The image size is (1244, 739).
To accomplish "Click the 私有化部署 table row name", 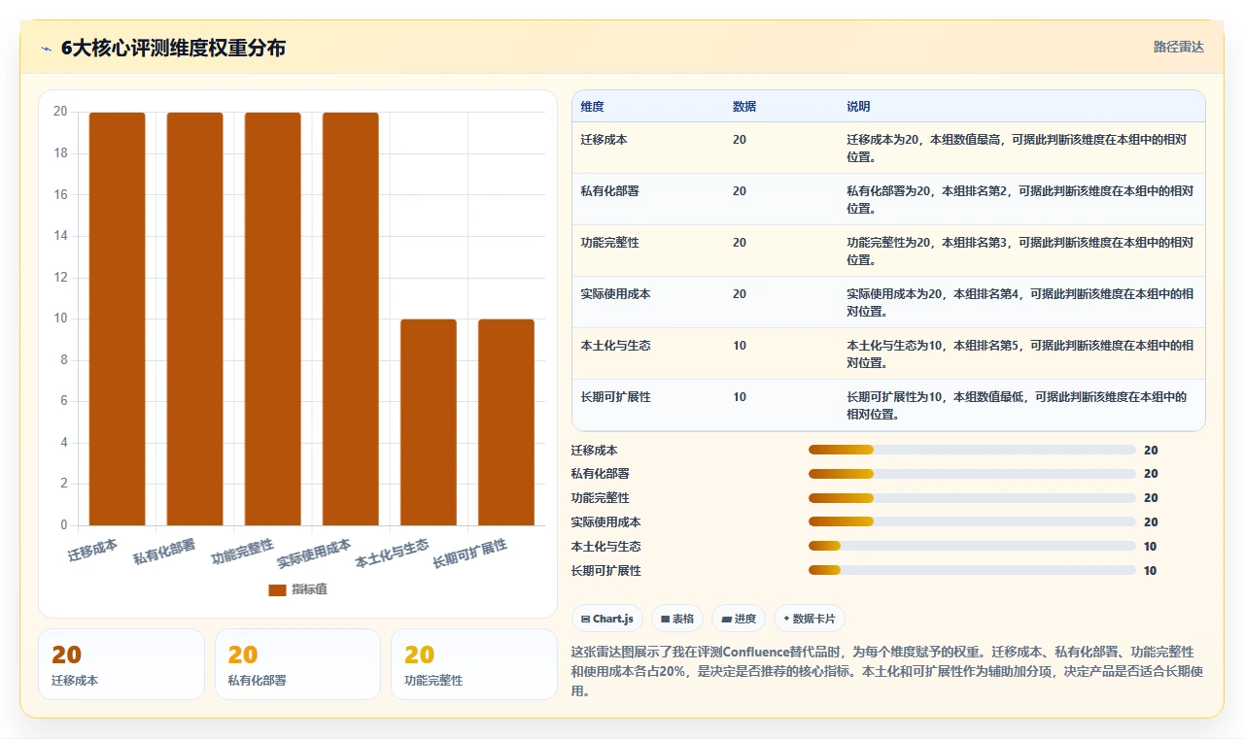I will pyautogui.click(x=609, y=191).
